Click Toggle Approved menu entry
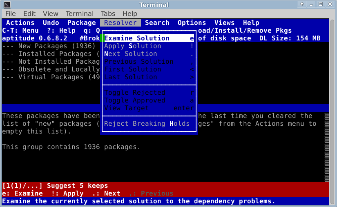Image resolution: width=337 pixels, height=207 pixels. click(149, 100)
